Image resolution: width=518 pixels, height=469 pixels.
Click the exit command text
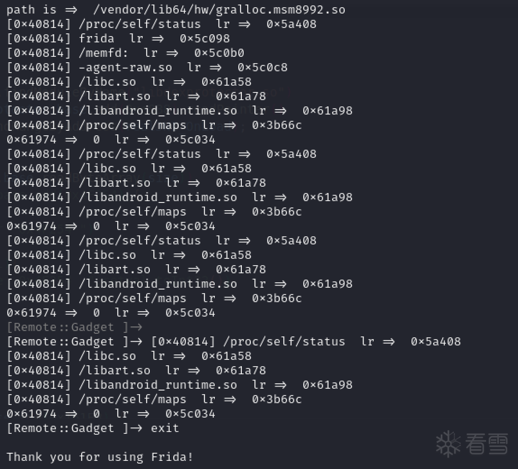point(165,428)
